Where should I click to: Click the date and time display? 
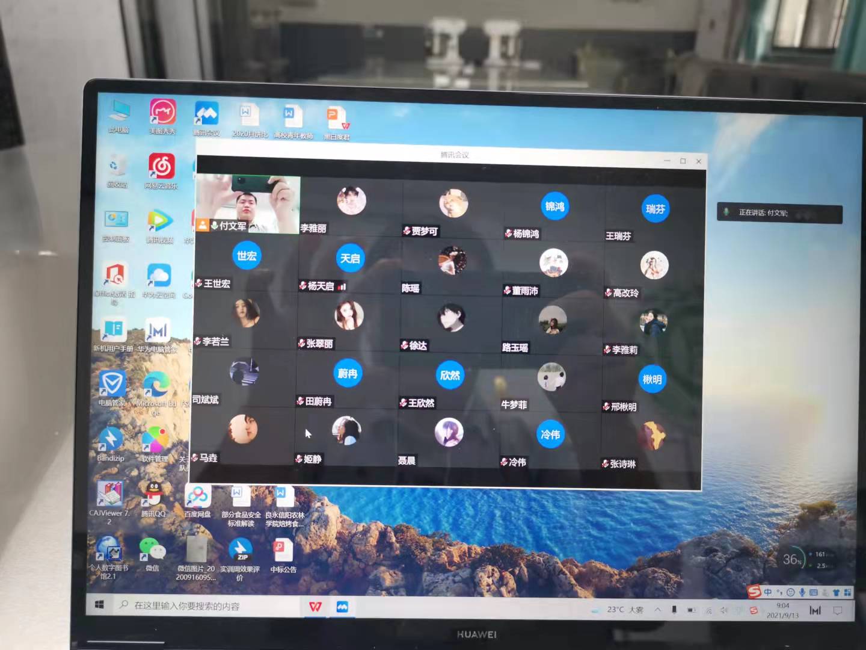782,610
